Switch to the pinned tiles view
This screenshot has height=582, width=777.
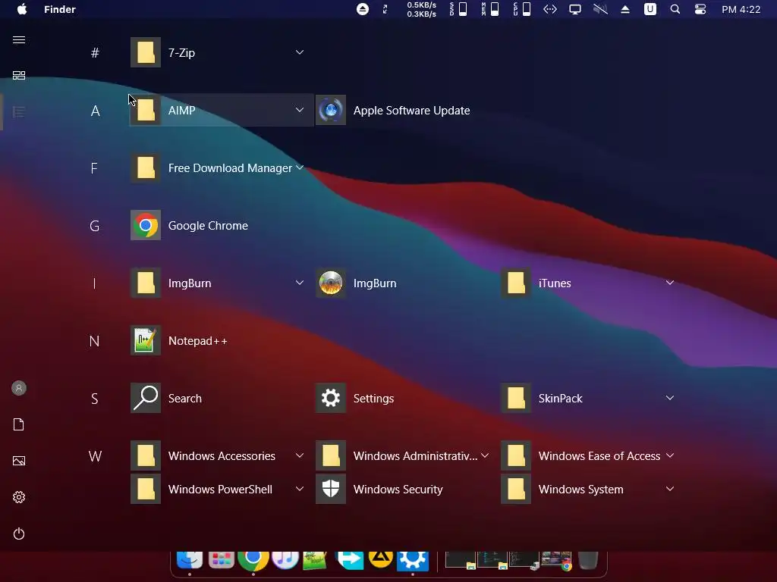pyautogui.click(x=19, y=75)
